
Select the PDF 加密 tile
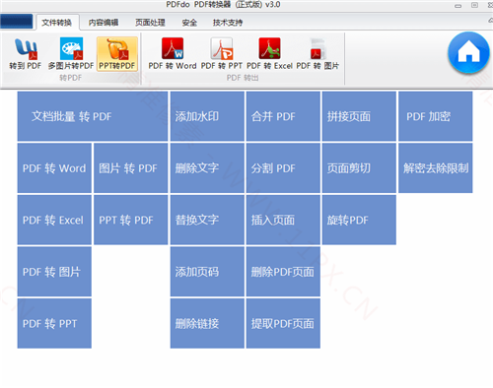(x=436, y=116)
